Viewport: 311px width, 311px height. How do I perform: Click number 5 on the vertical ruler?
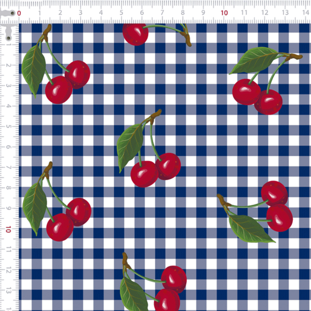point(8,126)
